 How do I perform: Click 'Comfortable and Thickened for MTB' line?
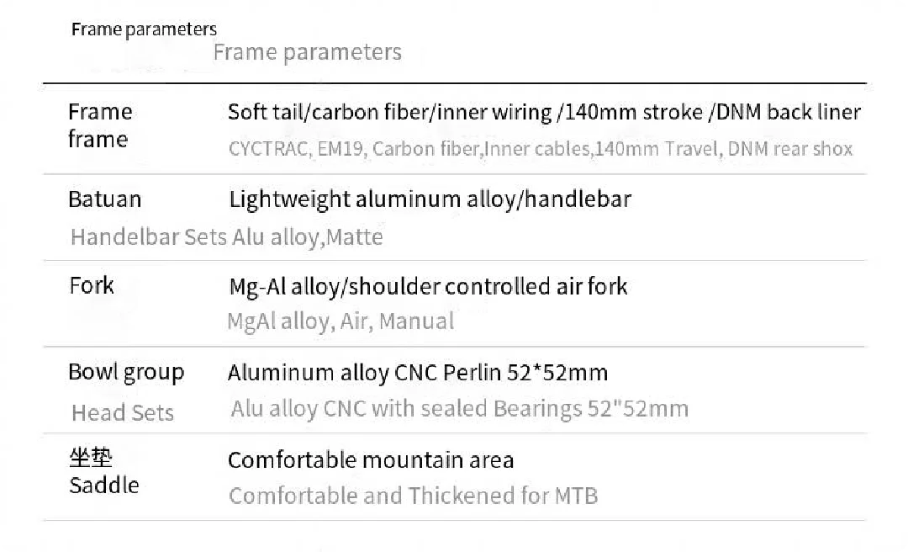pyautogui.click(x=413, y=496)
